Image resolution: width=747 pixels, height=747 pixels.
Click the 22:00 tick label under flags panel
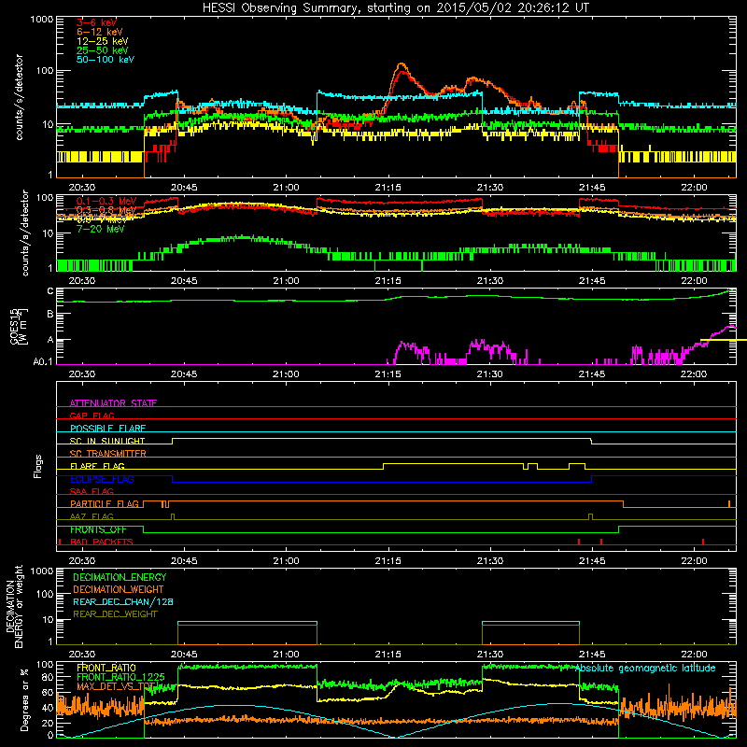694,561
